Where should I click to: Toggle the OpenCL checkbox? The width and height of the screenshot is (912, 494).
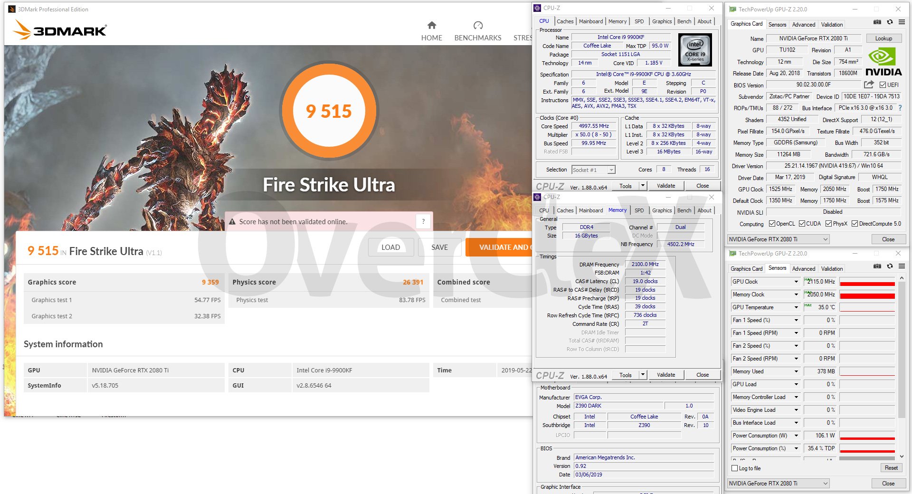pos(772,224)
